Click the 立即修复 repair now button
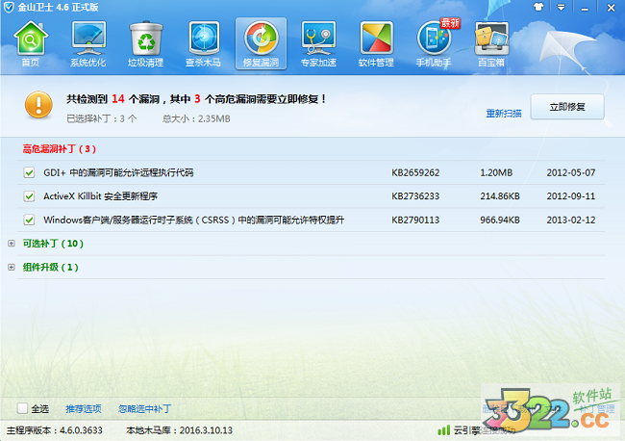The width and height of the screenshot is (625, 441). [x=566, y=107]
